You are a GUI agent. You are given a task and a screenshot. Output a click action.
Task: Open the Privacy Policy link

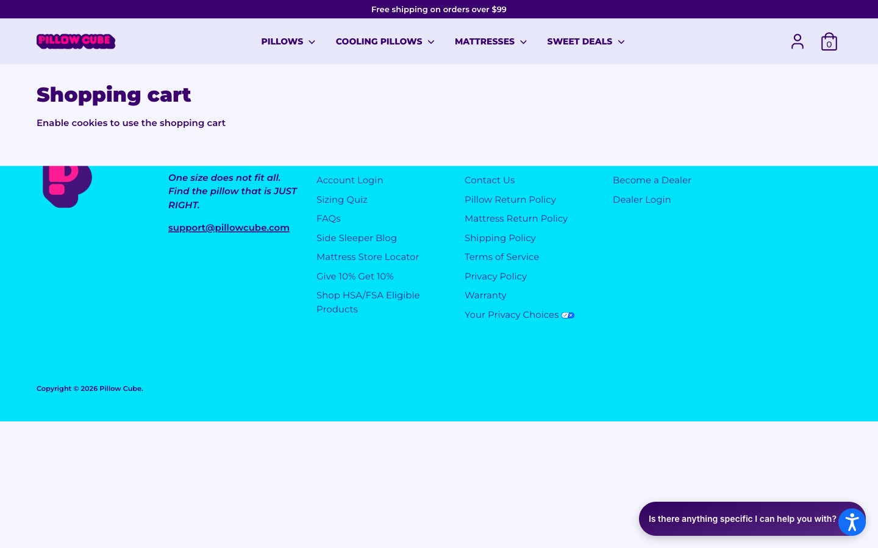[495, 276]
